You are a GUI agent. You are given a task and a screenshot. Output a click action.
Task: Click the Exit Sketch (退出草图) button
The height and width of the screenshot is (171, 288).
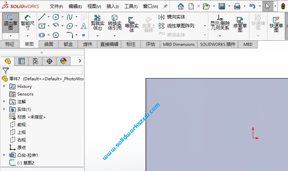[x=10, y=23]
